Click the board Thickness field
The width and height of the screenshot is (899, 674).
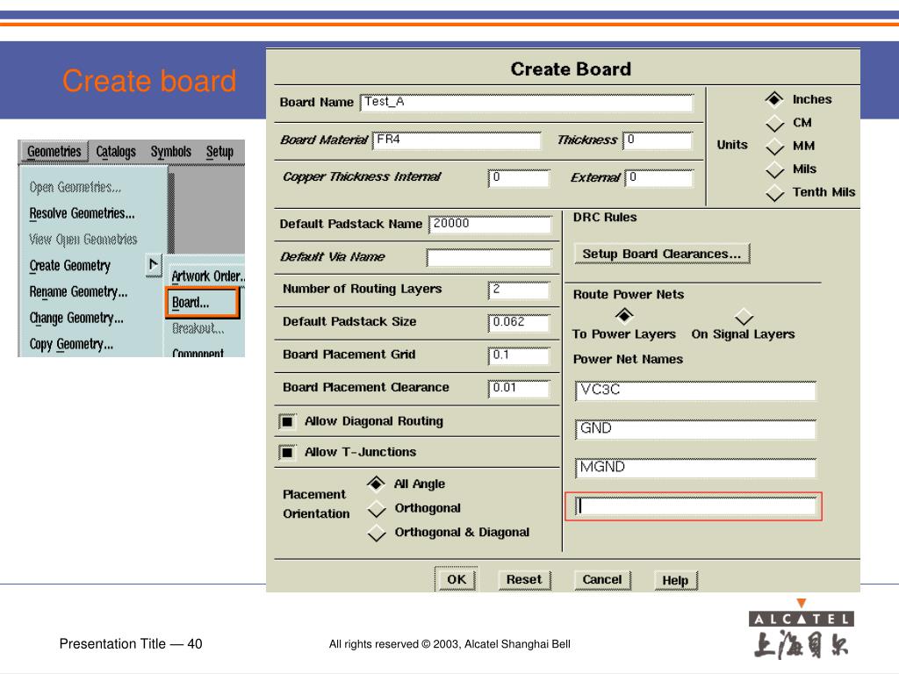(x=658, y=140)
